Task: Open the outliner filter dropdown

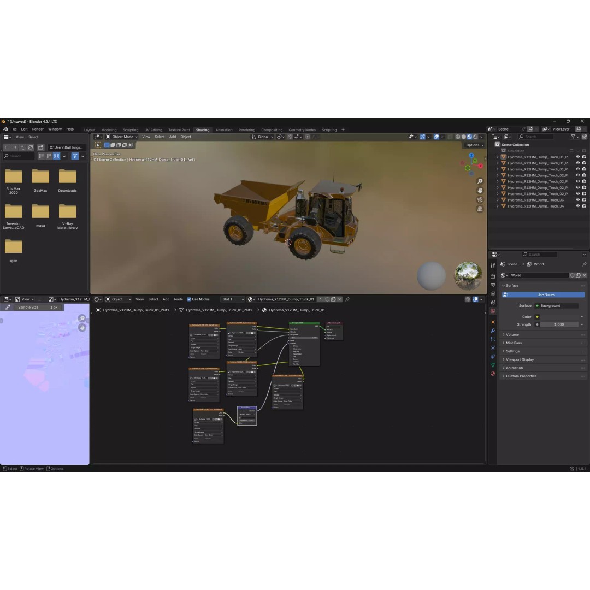Action: pos(574,137)
